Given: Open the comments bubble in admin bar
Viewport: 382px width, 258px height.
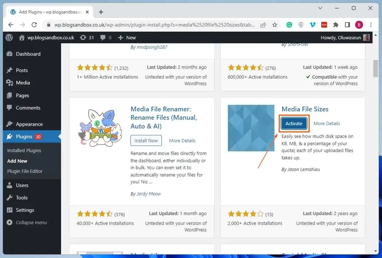Looking at the screenshot, I should coord(106,37).
